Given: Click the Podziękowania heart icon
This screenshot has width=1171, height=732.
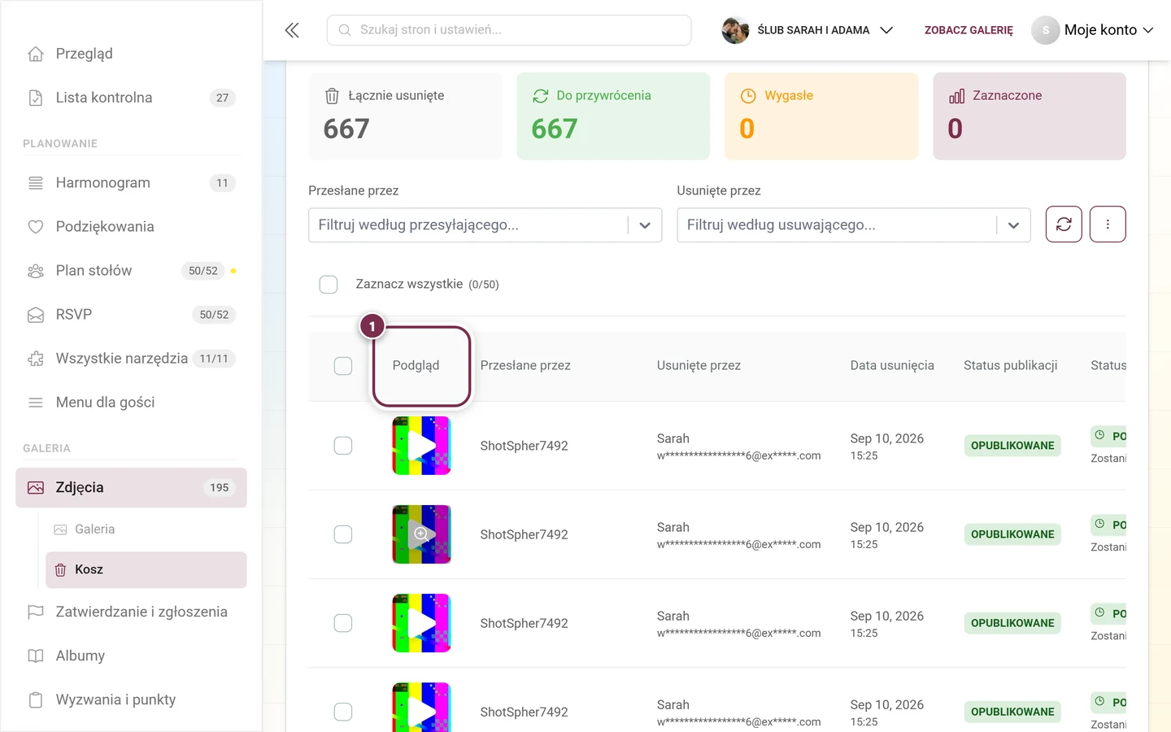Looking at the screenshot, I should click(36, 227).
